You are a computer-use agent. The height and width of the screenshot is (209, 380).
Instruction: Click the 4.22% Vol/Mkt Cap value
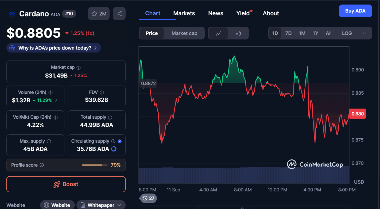point(35,125)
